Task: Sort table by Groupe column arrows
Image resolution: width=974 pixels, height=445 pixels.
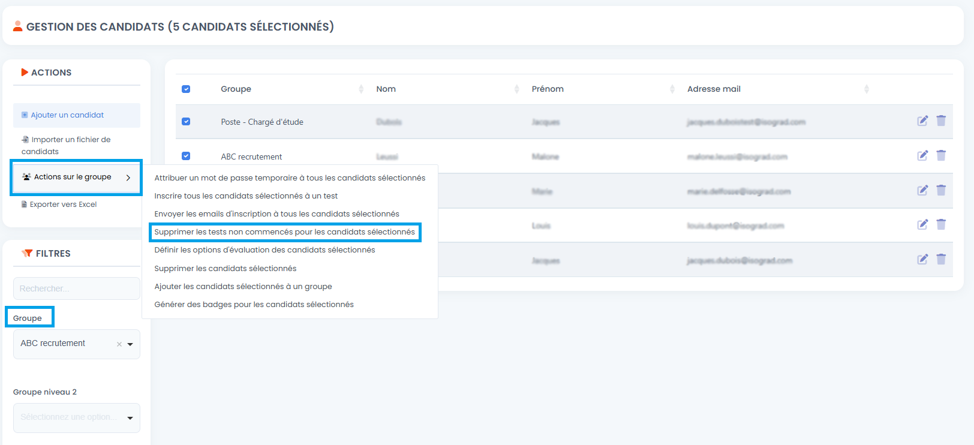Action: coord(361,89)
